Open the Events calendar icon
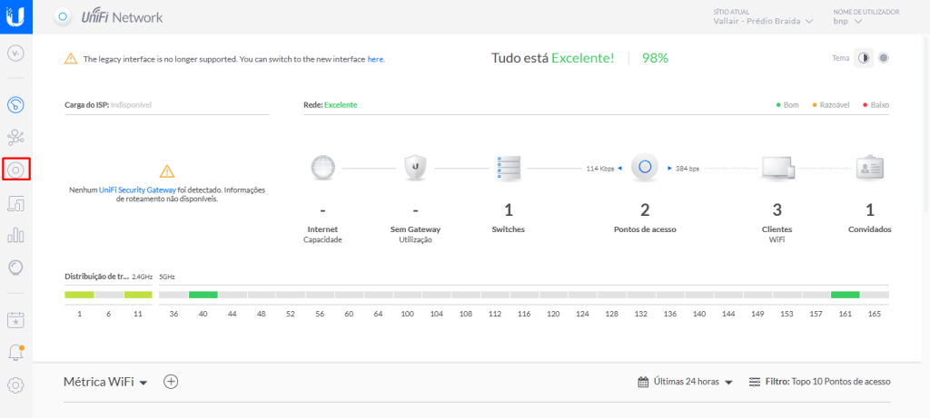Screen dimensions: 930x418 point(15,319)
